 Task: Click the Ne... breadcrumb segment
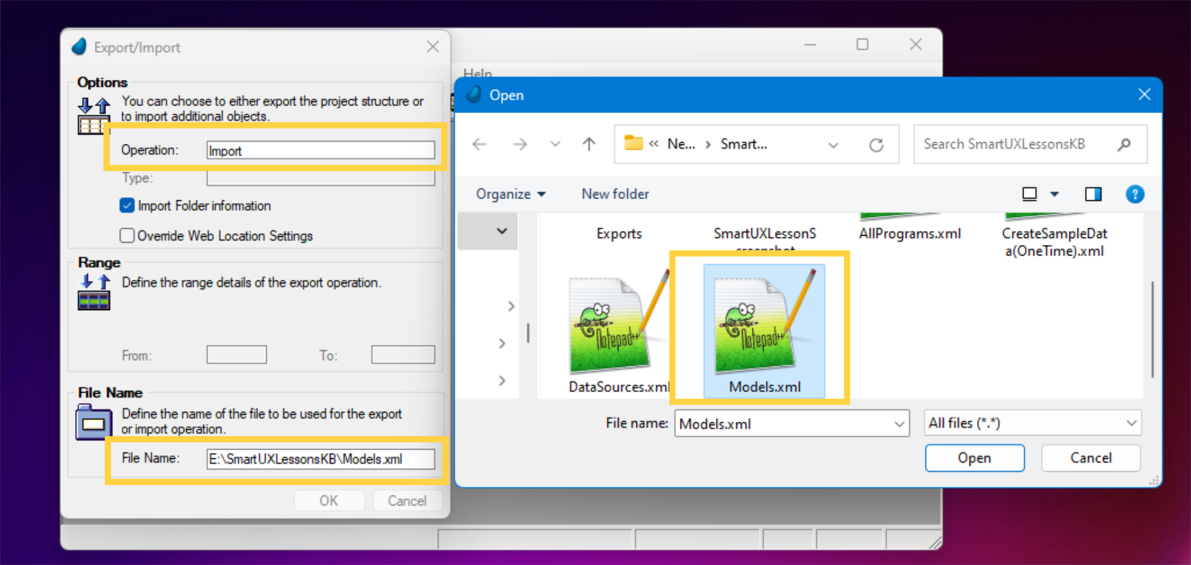click(x=681, y=145)
